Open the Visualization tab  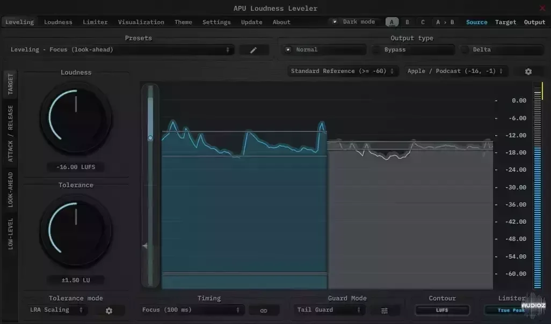[141, 22]
